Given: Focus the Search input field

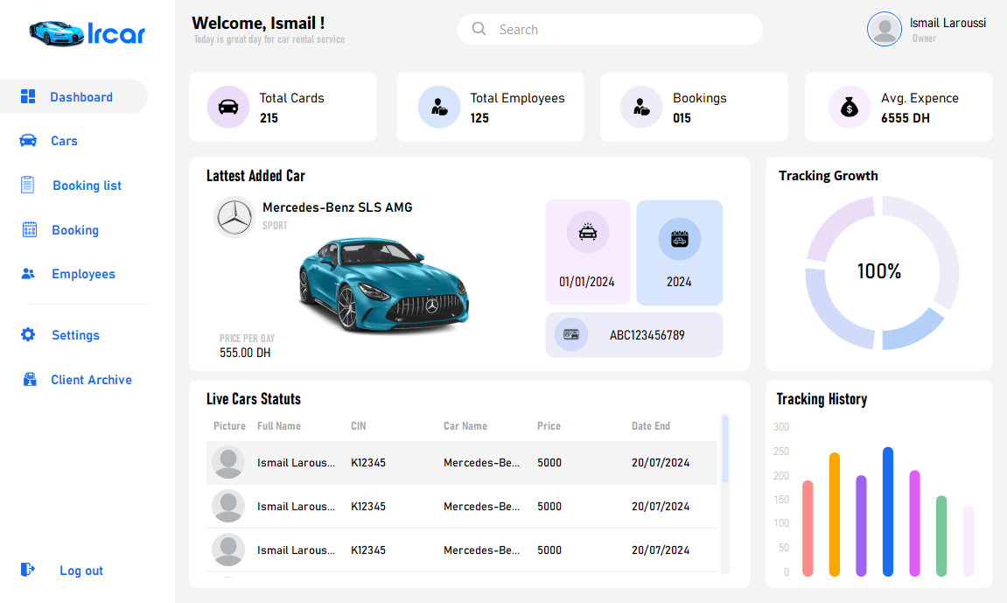Looking at the screenshot, I should click(x=610, y=30).
